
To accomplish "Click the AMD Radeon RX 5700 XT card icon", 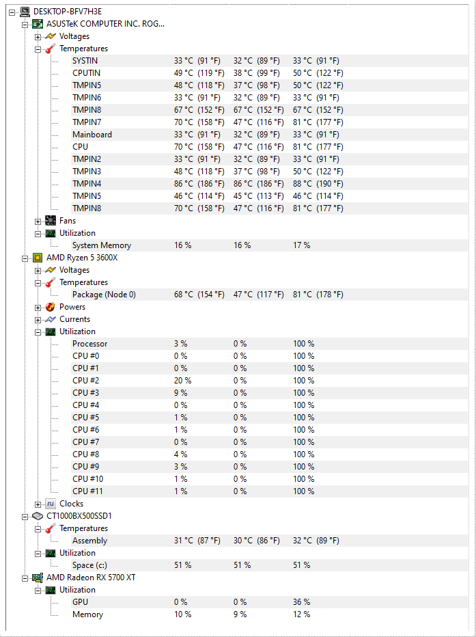I will coord(38,578).
